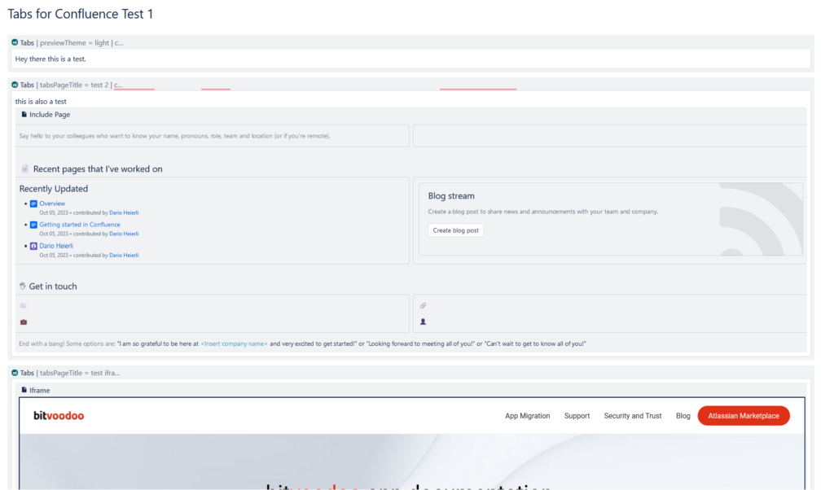Open Security and Trust menu item
The image size is (834, 490).
point(633,416)
